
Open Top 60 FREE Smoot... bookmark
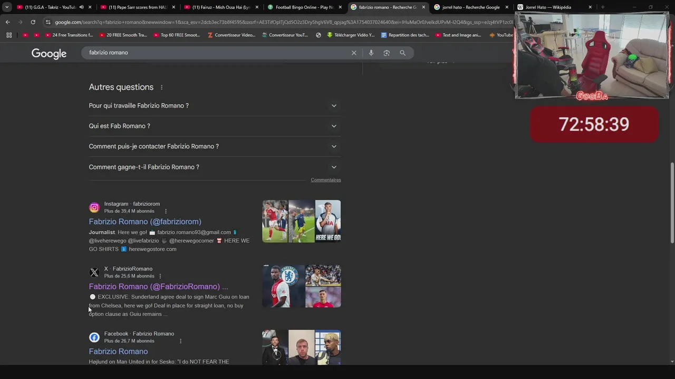(177, 35)
